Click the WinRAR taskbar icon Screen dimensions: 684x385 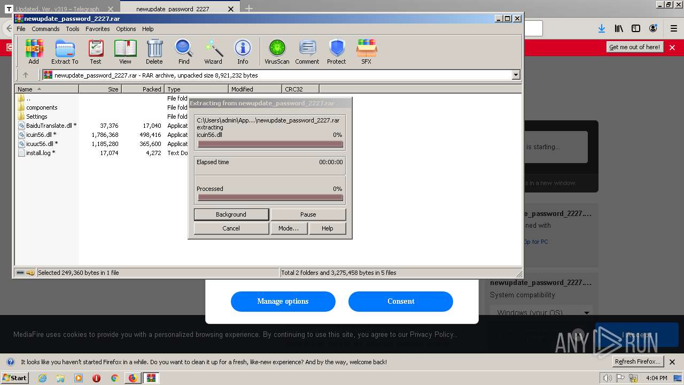click(151, 378)
